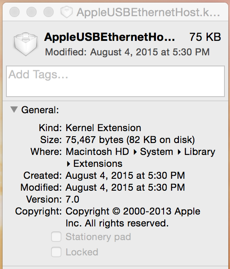Screen dimensions: 230x269
Task: Select the AppleUSBEthernetHo… bold file name
Action: tap(109, 37)
